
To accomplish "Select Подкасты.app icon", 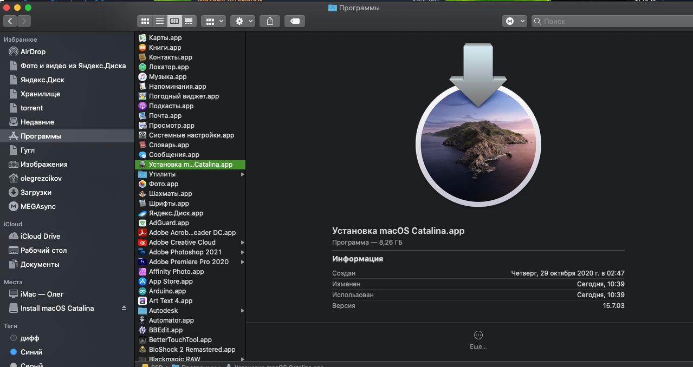I will pos(143,106).
